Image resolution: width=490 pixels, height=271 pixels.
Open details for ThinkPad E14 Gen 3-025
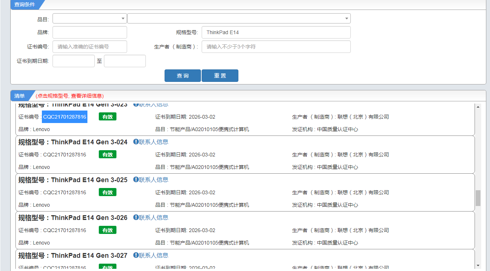73,180
